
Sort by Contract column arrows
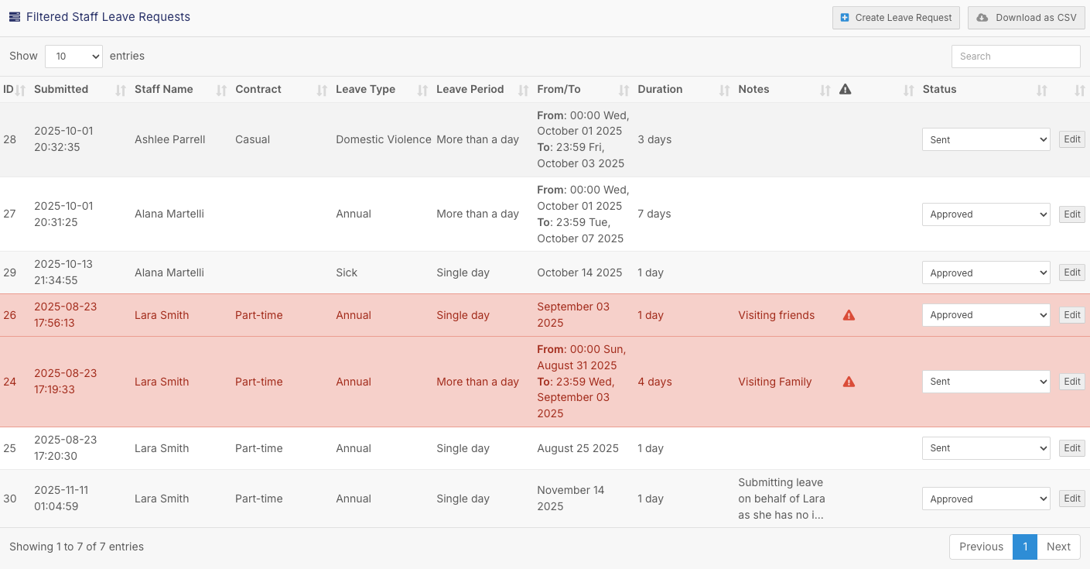[322, 91]
